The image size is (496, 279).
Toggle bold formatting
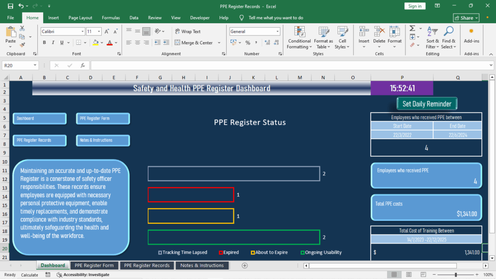[x=44, y=42]
